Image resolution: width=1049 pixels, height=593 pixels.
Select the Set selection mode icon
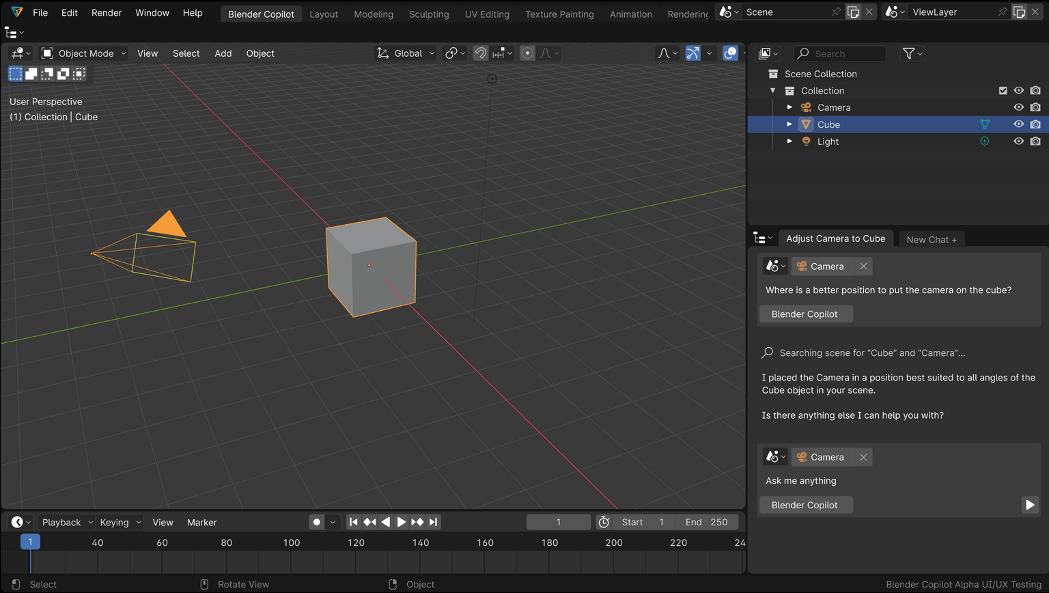pyautogui.click(x=15, y=73)
